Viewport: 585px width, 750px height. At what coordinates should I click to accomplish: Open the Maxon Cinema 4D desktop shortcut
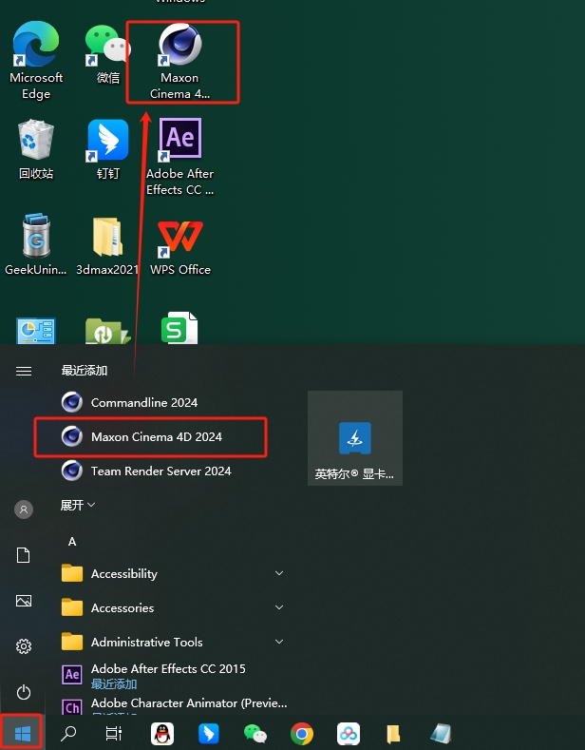180,62
